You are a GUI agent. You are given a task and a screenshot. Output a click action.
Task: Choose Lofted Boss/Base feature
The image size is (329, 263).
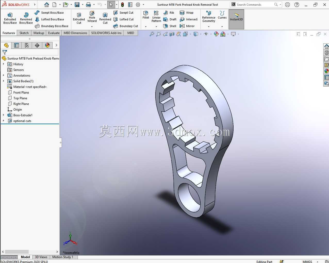pyautogui.click(x=49, y=19)
